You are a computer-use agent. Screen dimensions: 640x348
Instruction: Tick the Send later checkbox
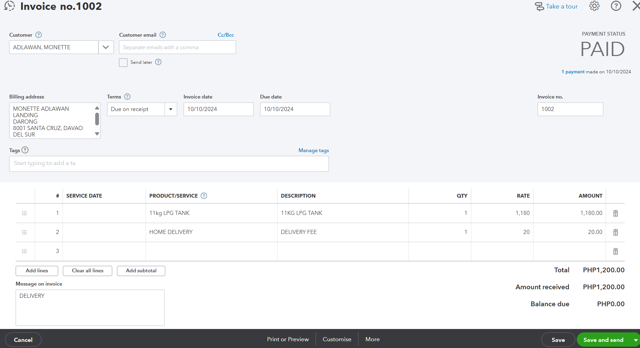click(x=123, y=62)
